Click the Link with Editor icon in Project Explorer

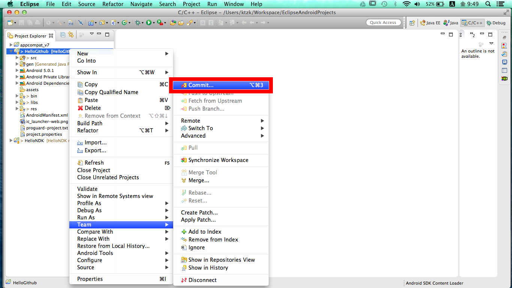pyautogui.click(x=70, y=34)
